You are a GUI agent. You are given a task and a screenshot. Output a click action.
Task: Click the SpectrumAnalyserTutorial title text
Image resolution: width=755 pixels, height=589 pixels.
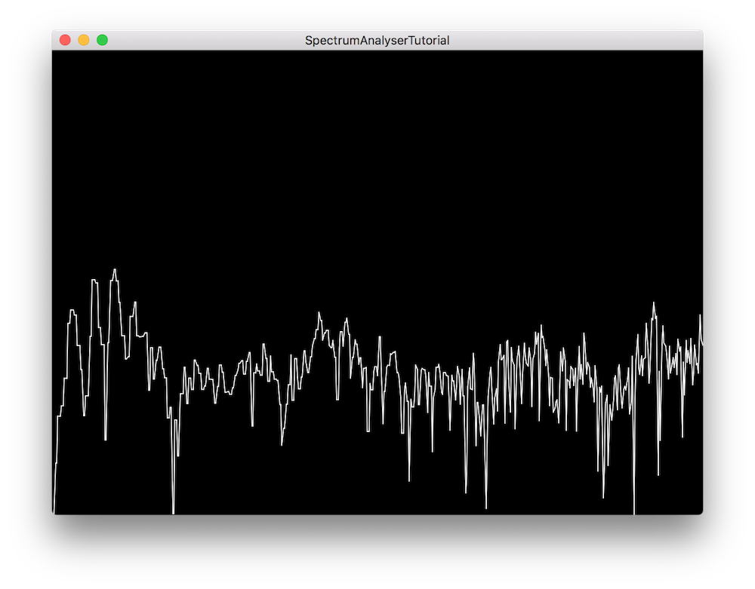coord(377,40)
